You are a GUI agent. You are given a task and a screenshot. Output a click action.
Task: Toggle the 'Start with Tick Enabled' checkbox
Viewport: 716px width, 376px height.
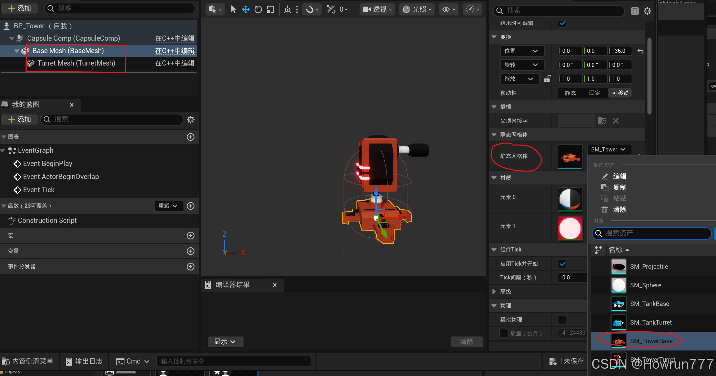click(x=562, y=264)
